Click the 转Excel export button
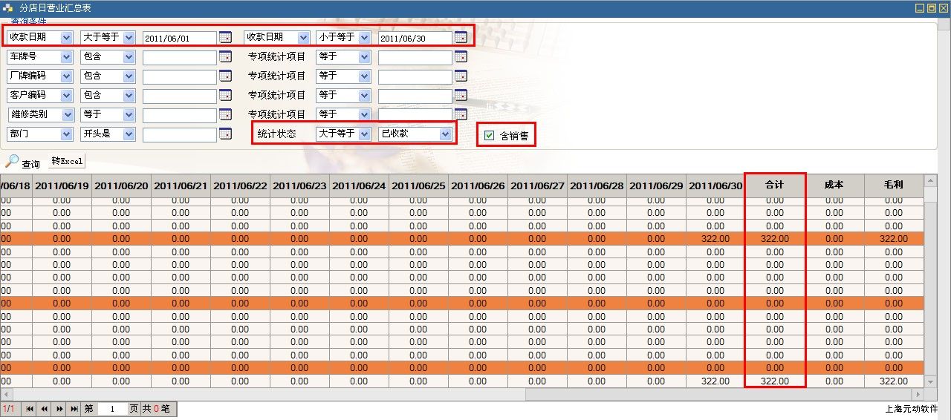Screen dimensions: 951x420 (x=67, y=161)
